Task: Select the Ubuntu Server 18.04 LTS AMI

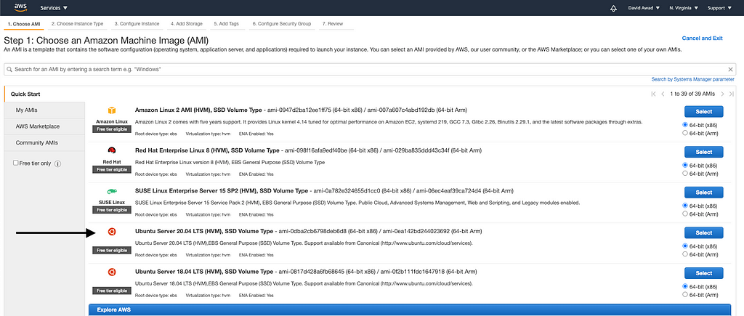Action: point(703,273)
